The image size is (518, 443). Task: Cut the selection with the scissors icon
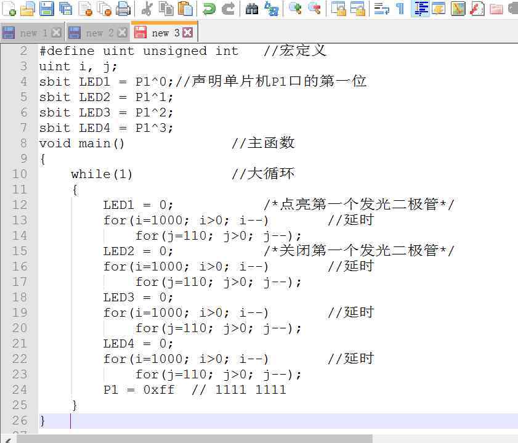(x=147, y=8)
